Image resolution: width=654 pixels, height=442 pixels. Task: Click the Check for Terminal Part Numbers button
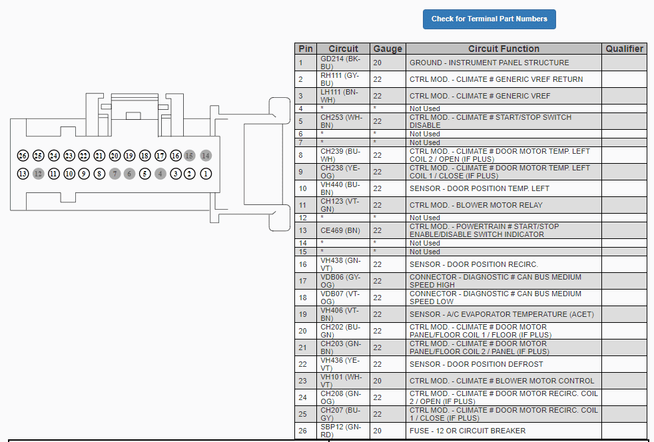(490, 19)
